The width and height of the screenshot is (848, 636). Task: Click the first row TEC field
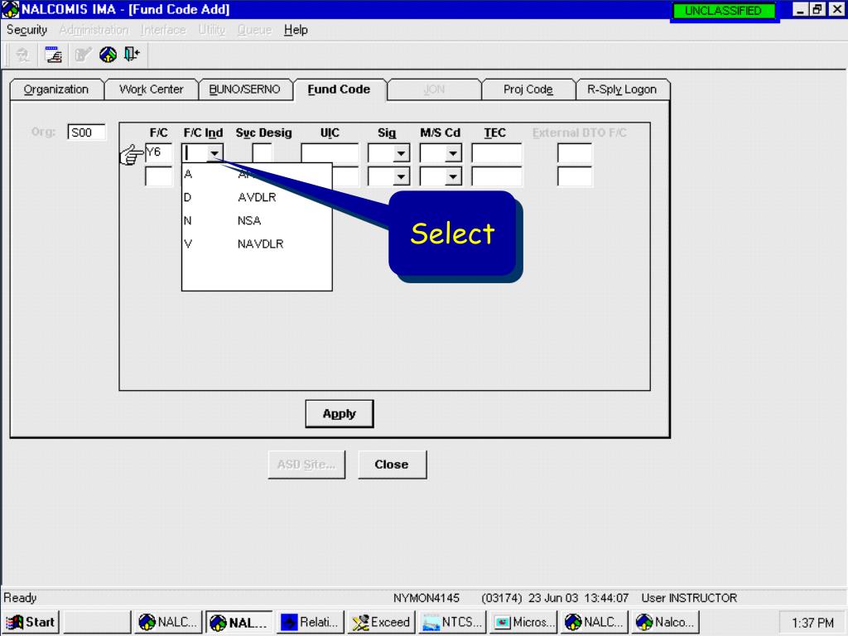coord(497,153)
